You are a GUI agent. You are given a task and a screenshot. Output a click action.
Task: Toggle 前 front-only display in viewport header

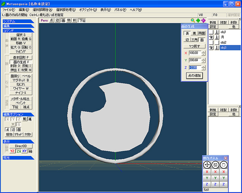point(75,20)
